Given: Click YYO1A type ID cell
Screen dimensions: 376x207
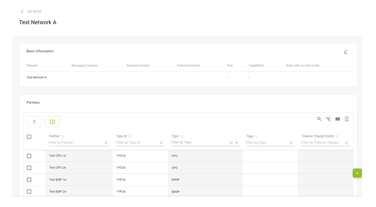Looking at the screenshot, I should (140, 156).
